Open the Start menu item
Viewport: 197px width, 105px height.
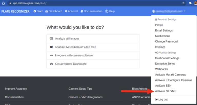[x=38, y=11]
